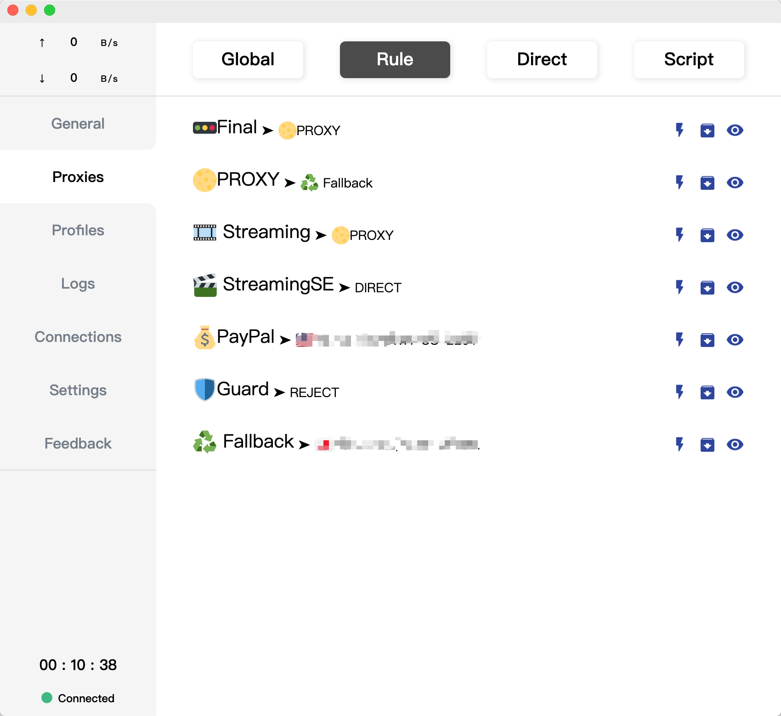Click lightning bolt icon in Streaming row

pos(679,235)
